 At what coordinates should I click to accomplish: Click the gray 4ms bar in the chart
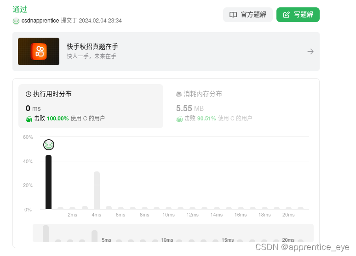point(97,190)
